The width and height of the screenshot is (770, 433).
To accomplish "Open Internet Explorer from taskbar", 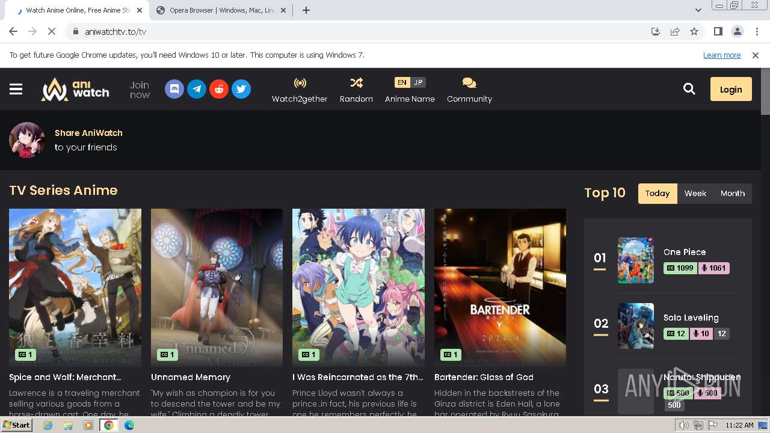I will tap(48, 425).
